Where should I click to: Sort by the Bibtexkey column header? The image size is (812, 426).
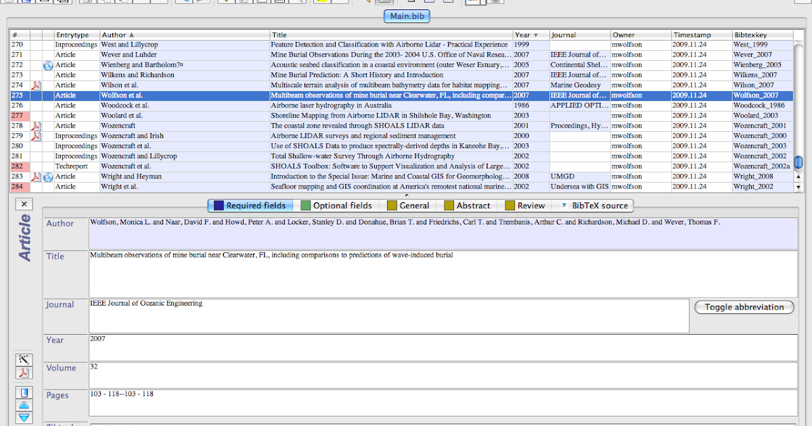coord(762,34)
